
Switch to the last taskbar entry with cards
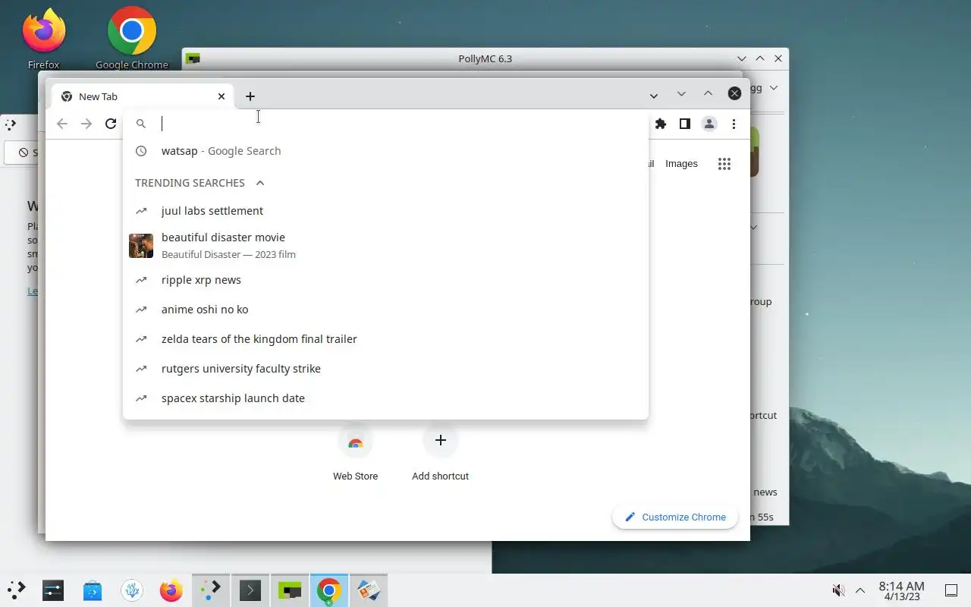[369, 590]
